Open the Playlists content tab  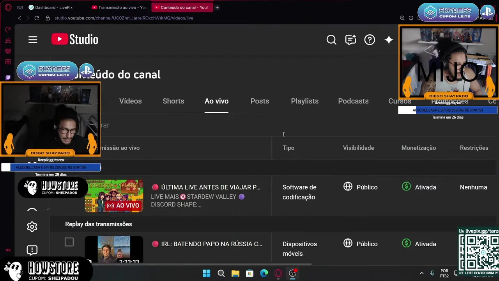tap(305, 101)
